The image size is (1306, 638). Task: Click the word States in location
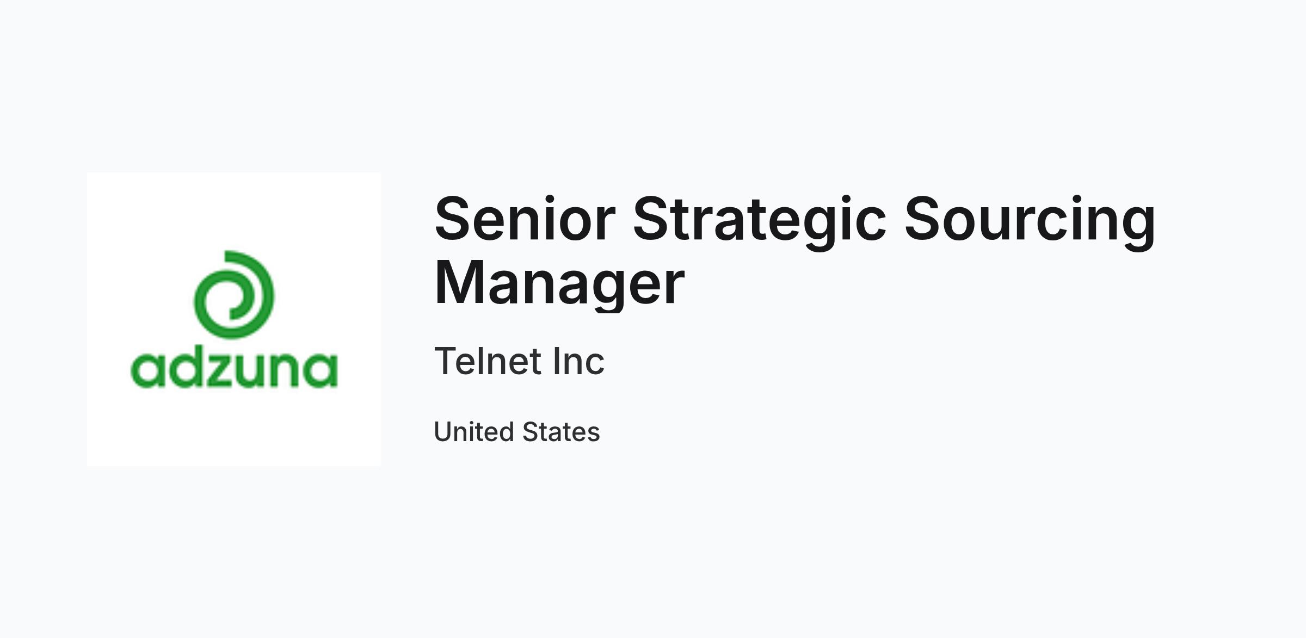pyautogui.click(x=561, y=432)
